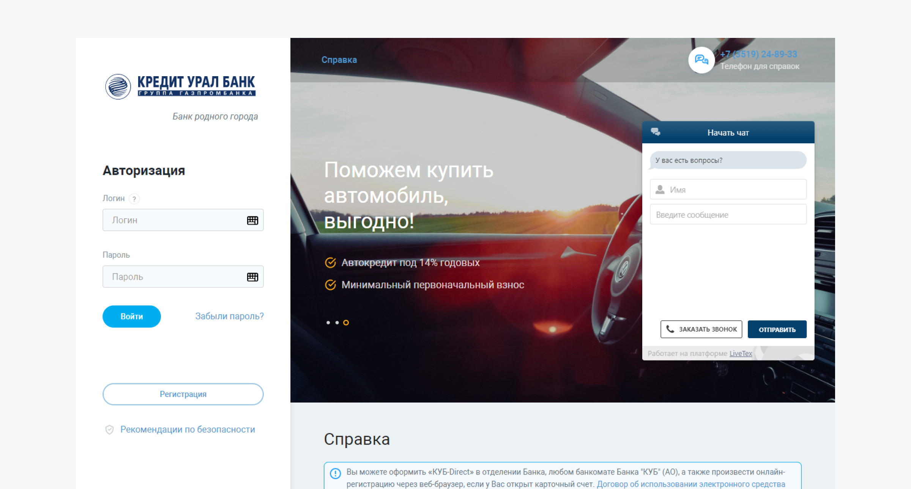911x489 pixels.
Task: Click the Автокредит под 14% годовых text
Action: [x=410, y=262]
